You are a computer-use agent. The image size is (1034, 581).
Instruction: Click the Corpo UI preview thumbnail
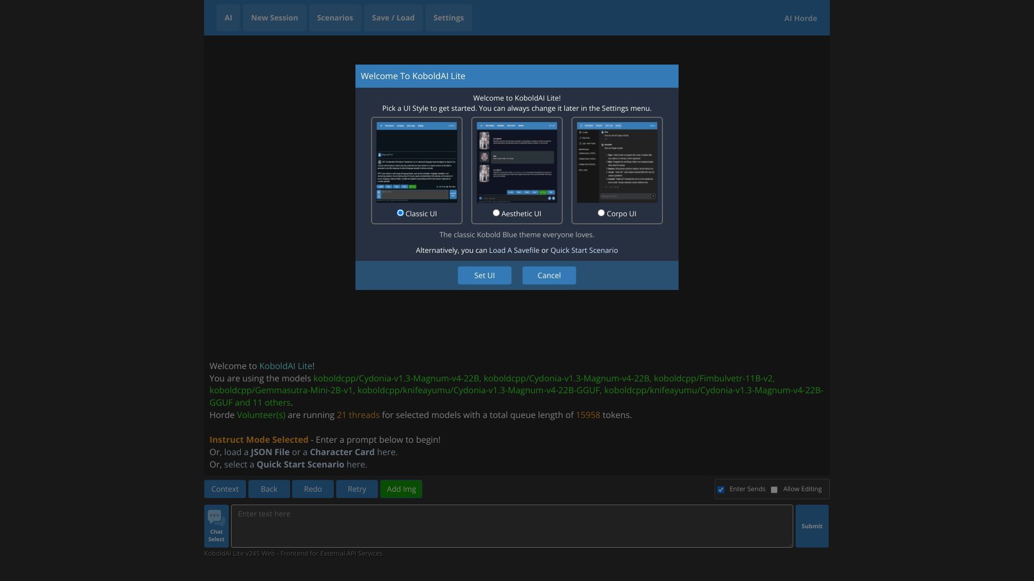tap(617, 162)
